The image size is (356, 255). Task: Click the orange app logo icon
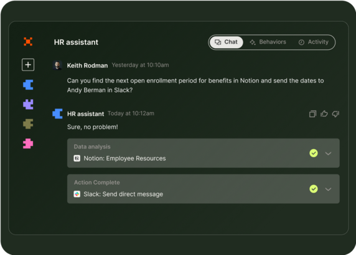coord(28,42)
